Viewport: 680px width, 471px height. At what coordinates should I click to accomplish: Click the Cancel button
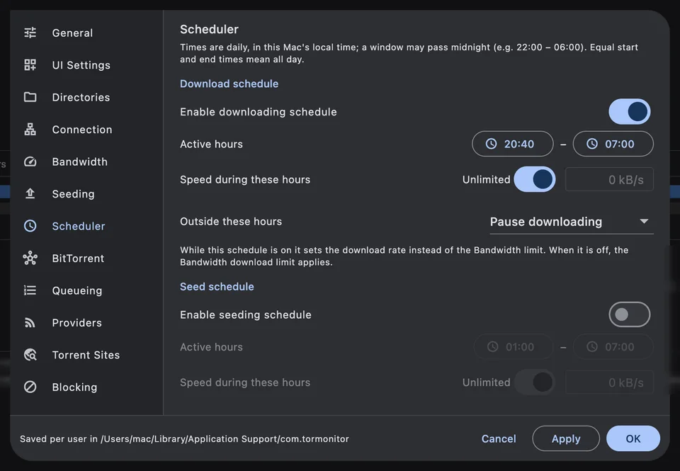click(x=499, y=438)
